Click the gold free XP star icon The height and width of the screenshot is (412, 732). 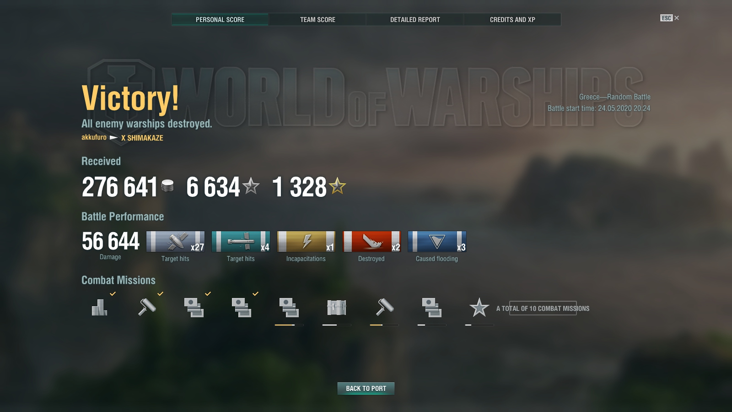(337, 185)
